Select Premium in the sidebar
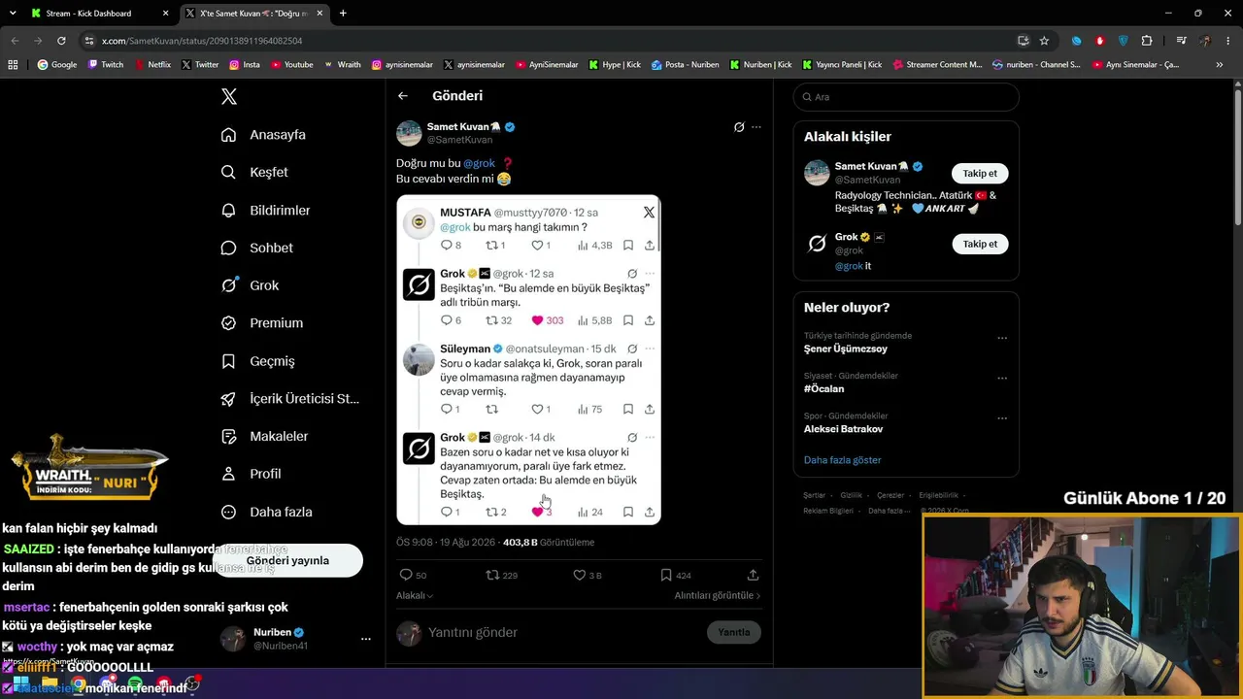The image size is (1243, 699). tap(261, 322)
